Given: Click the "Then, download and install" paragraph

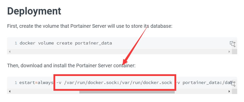Looking at the screenshot, I should tap(71, 65).
